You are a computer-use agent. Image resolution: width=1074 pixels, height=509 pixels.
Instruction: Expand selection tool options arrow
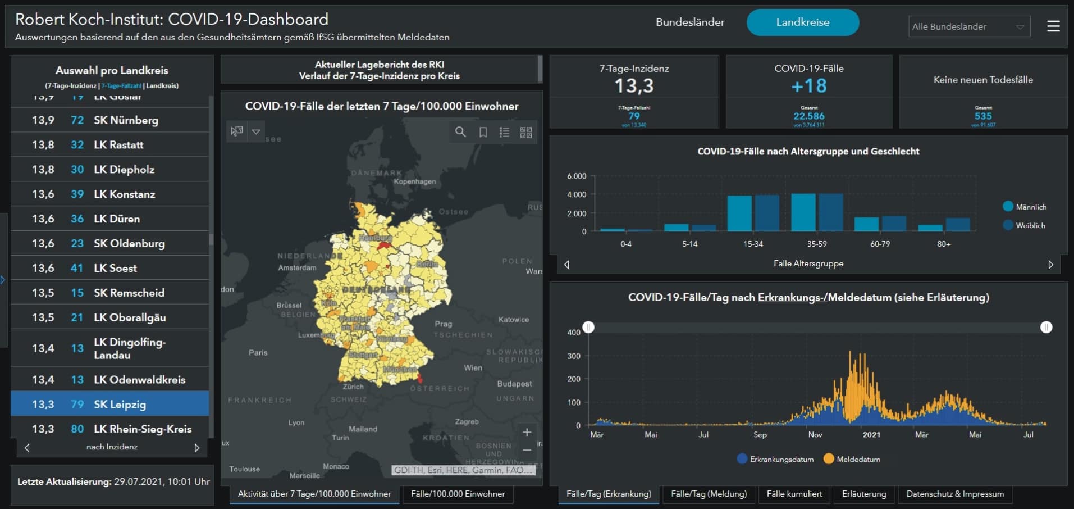tap(256, 131)
